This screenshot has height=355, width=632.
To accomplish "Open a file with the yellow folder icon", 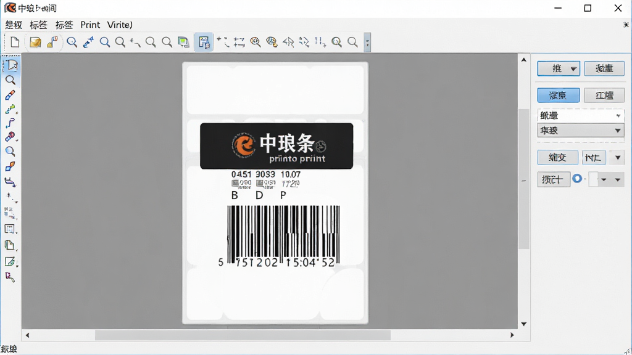I will tap(35, 42).
